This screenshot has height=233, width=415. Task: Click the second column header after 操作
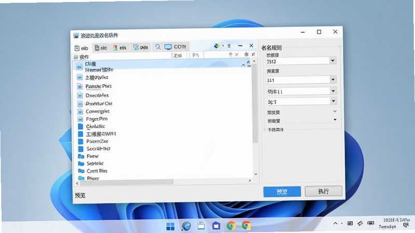[x=179, y=55]
